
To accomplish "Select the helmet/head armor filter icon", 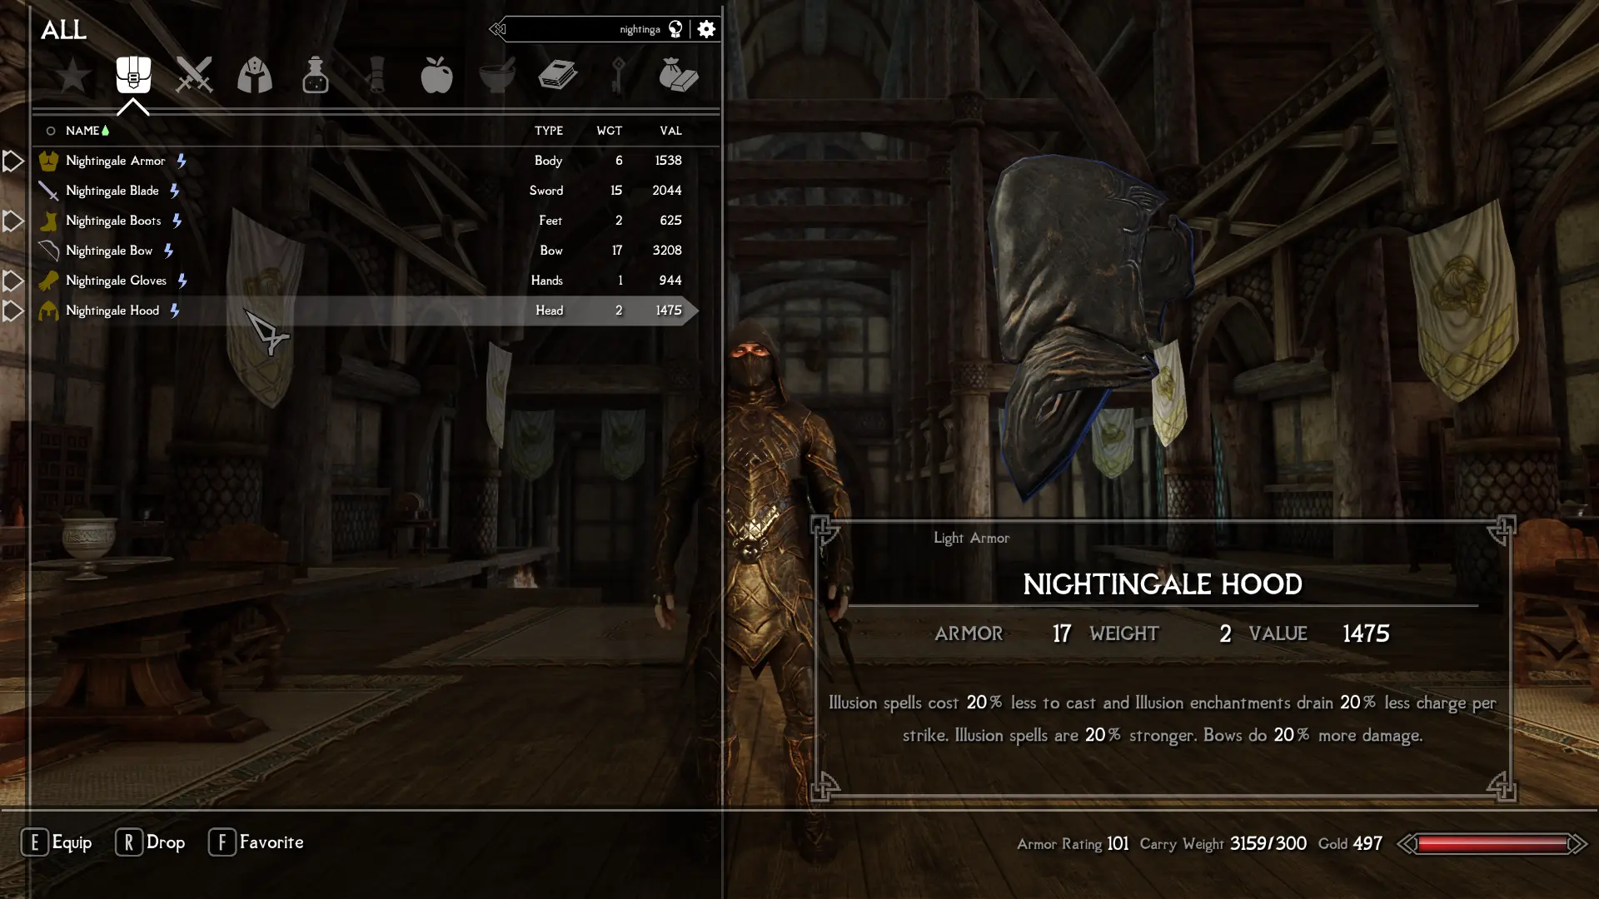I will (254, 75).
